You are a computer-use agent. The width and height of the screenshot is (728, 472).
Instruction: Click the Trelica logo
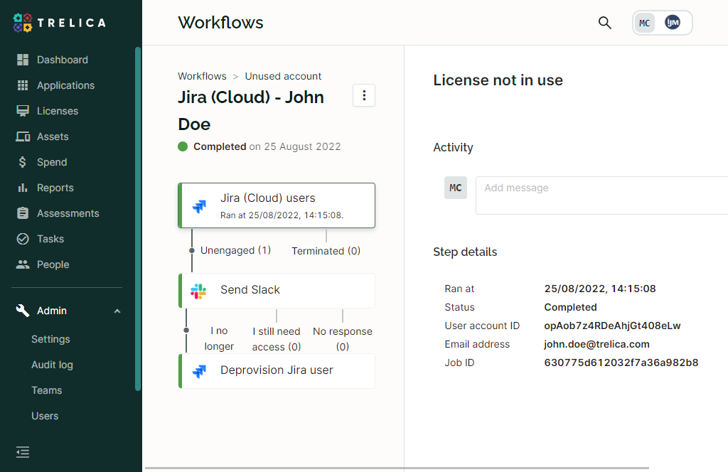(x=60, y=23)
